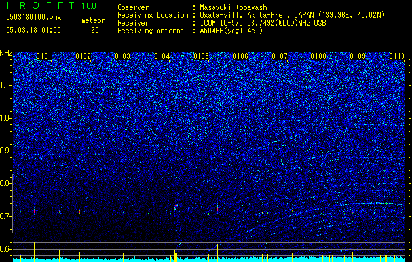Click the 0.7 kHz axis label
The image size is (412, 262).
(6, 216)
